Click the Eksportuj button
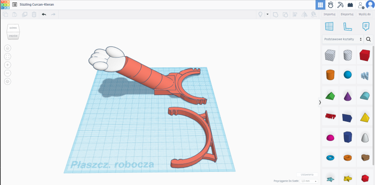Screen dimensions: 375x185 click(x=347, y=15)
